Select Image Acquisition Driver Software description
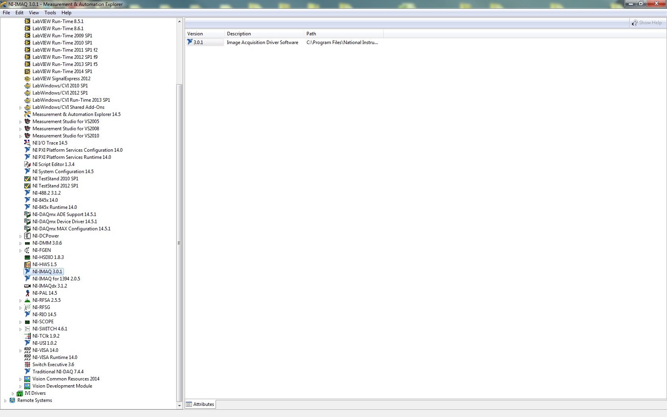The width and height of the screenshot is (667, 417). pos(262,42)
